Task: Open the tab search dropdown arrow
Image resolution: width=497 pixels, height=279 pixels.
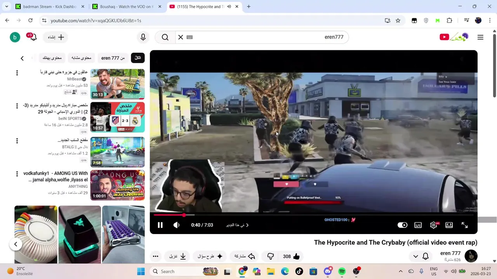Action: pos(6,7)
